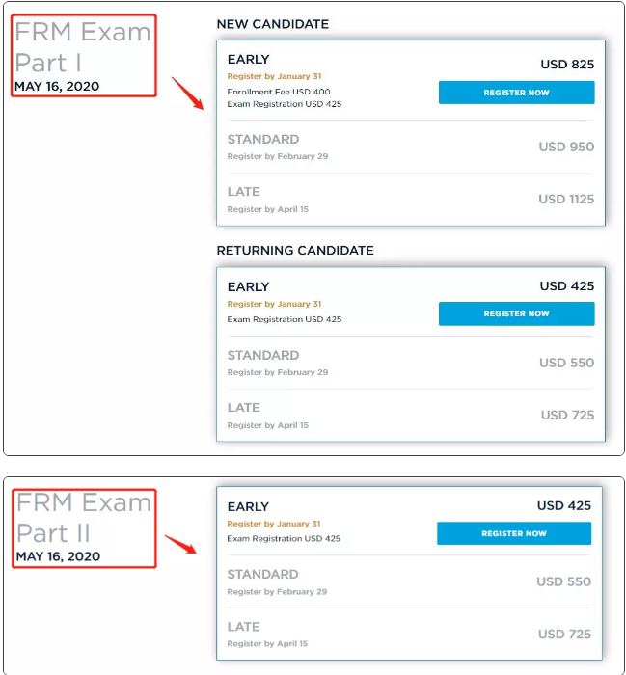Select the FRM Exam Part II heading

(84, 519)
